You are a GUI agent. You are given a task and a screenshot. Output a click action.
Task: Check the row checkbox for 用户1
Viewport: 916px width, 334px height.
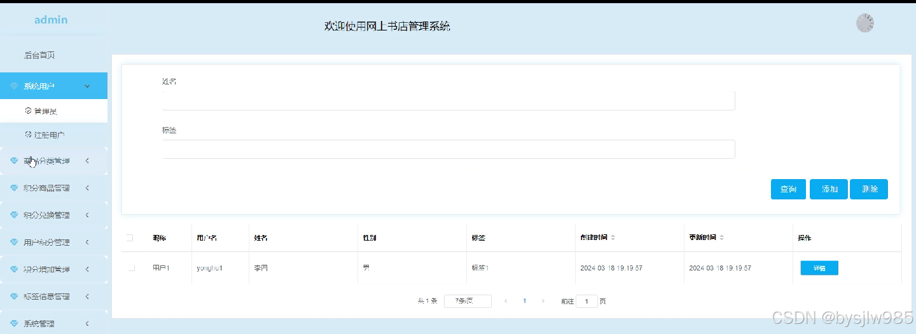pos(131,268)
